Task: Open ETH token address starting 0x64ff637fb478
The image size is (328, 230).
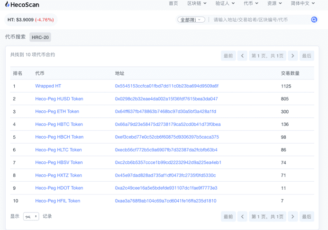Action: point(165,111)
